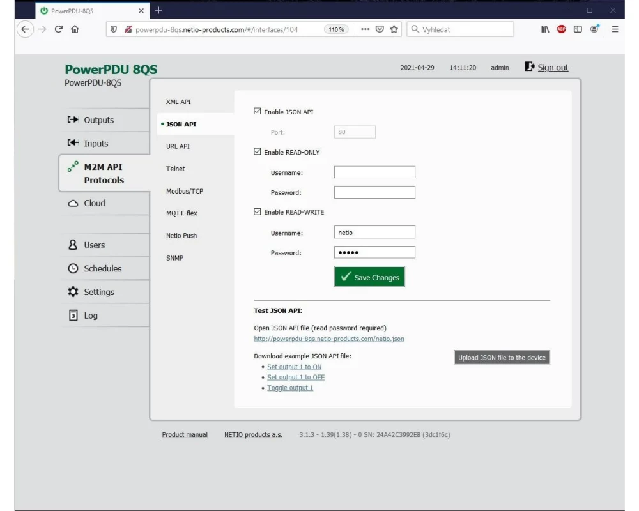
Task: Reload the page with refresh icon
Action: point(59,29)
